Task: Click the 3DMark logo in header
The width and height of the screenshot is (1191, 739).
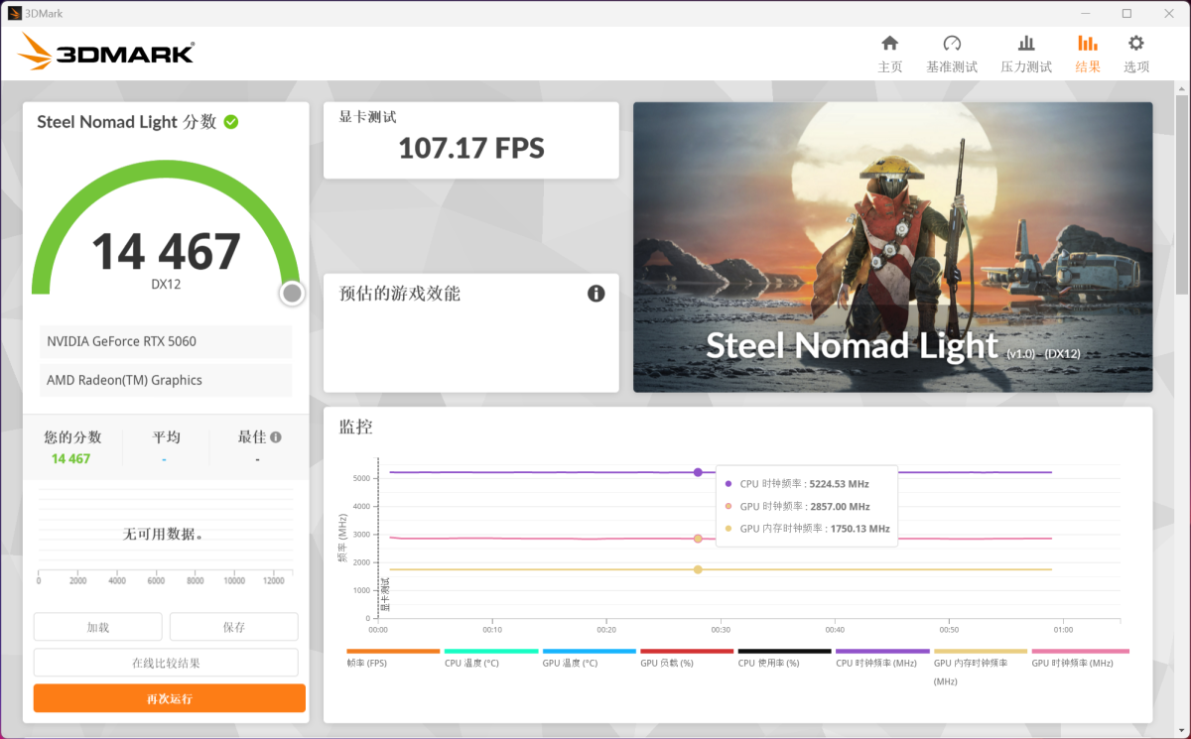Action: click(x=106, y=53)
